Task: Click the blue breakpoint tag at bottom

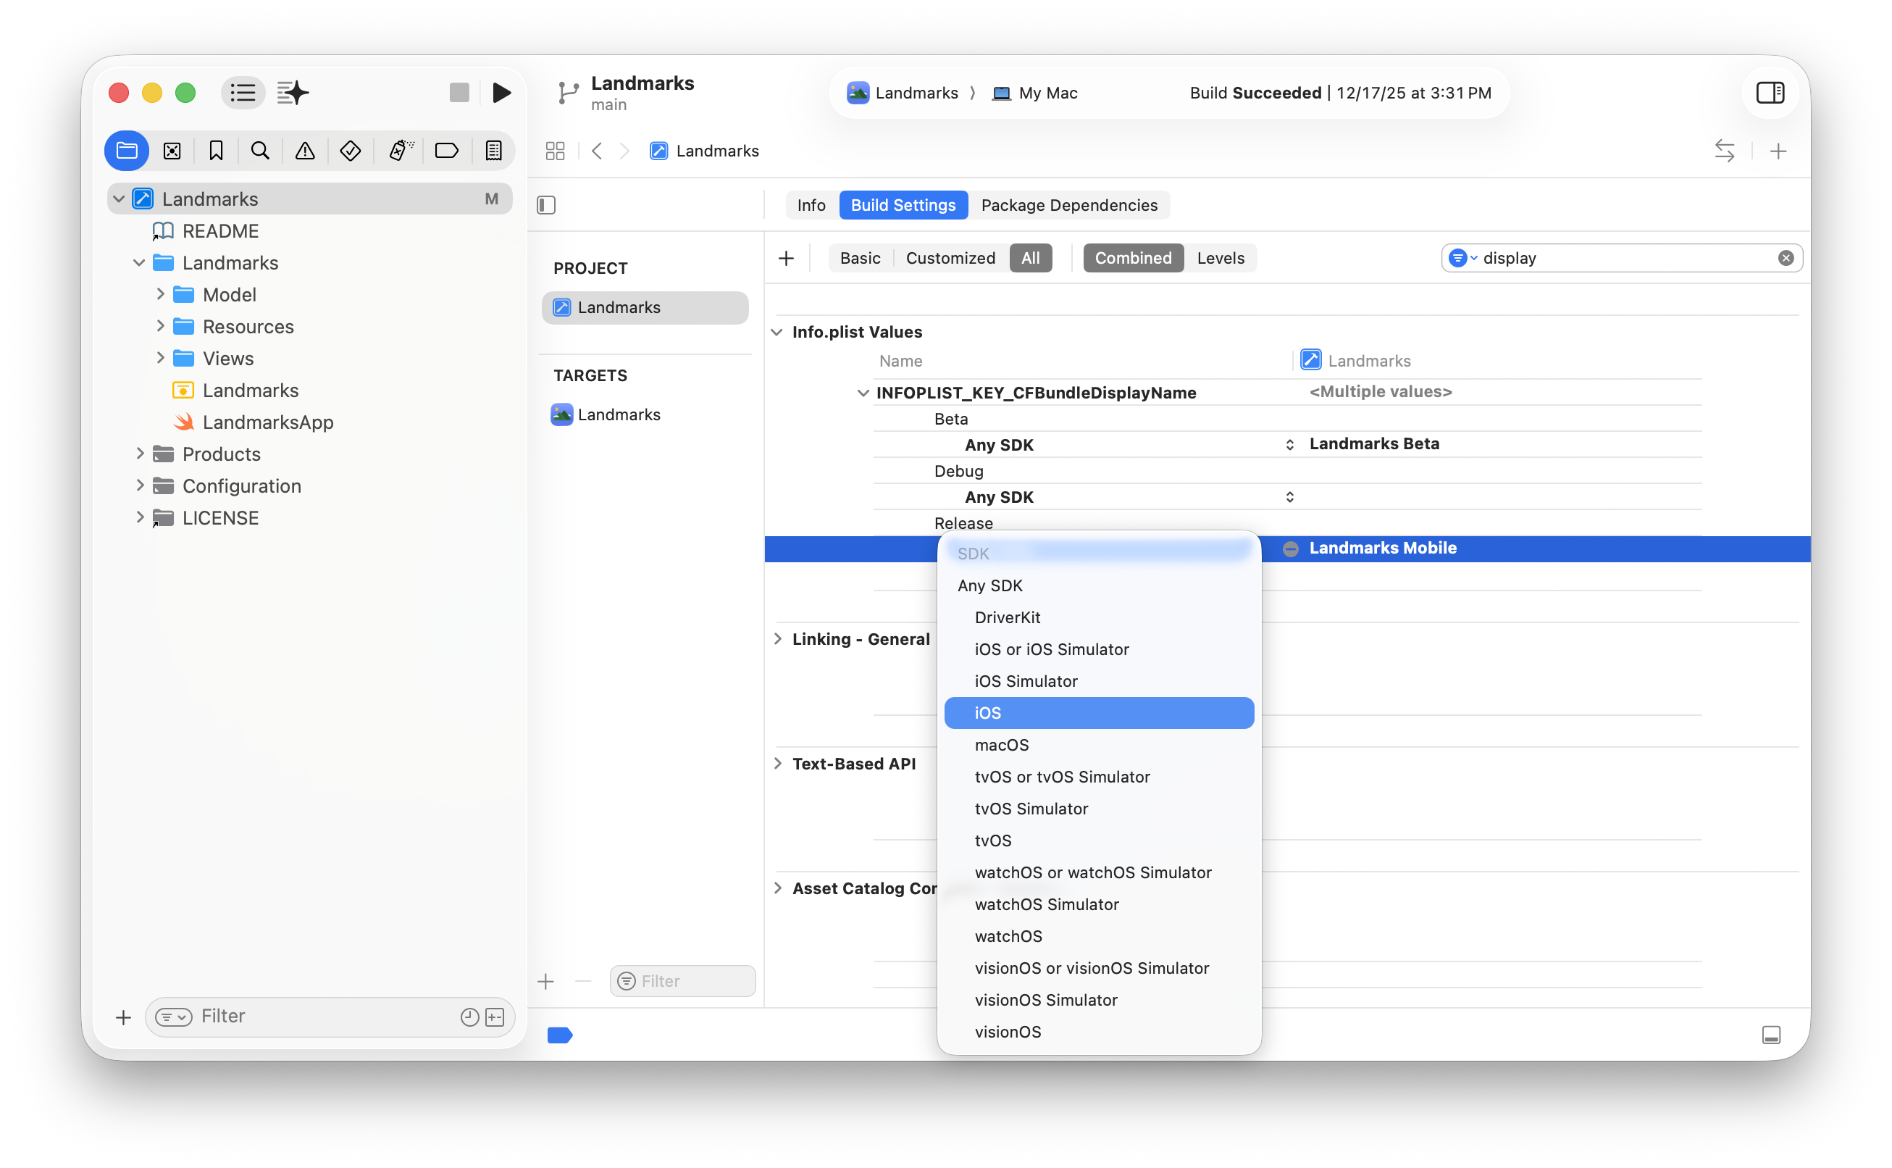Action: (560, 1035)
